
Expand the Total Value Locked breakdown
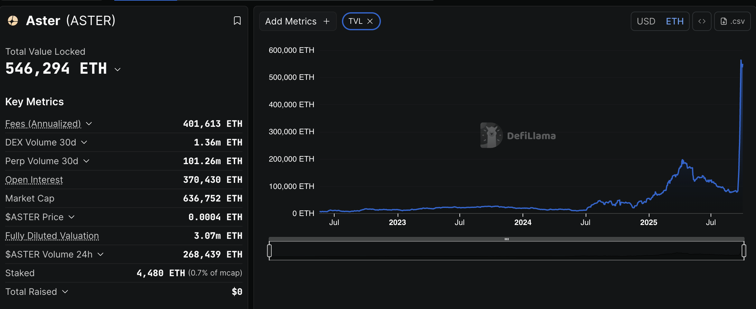coord(118,69)
